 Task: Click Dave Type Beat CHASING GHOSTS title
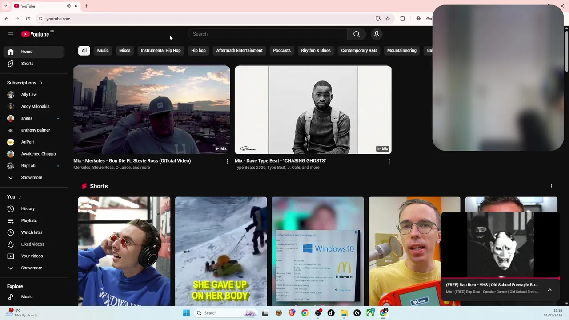tap(280, 161)
